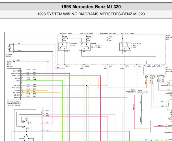Click the "FUSE 18 15A" label
172x141 pixels.
110,39
